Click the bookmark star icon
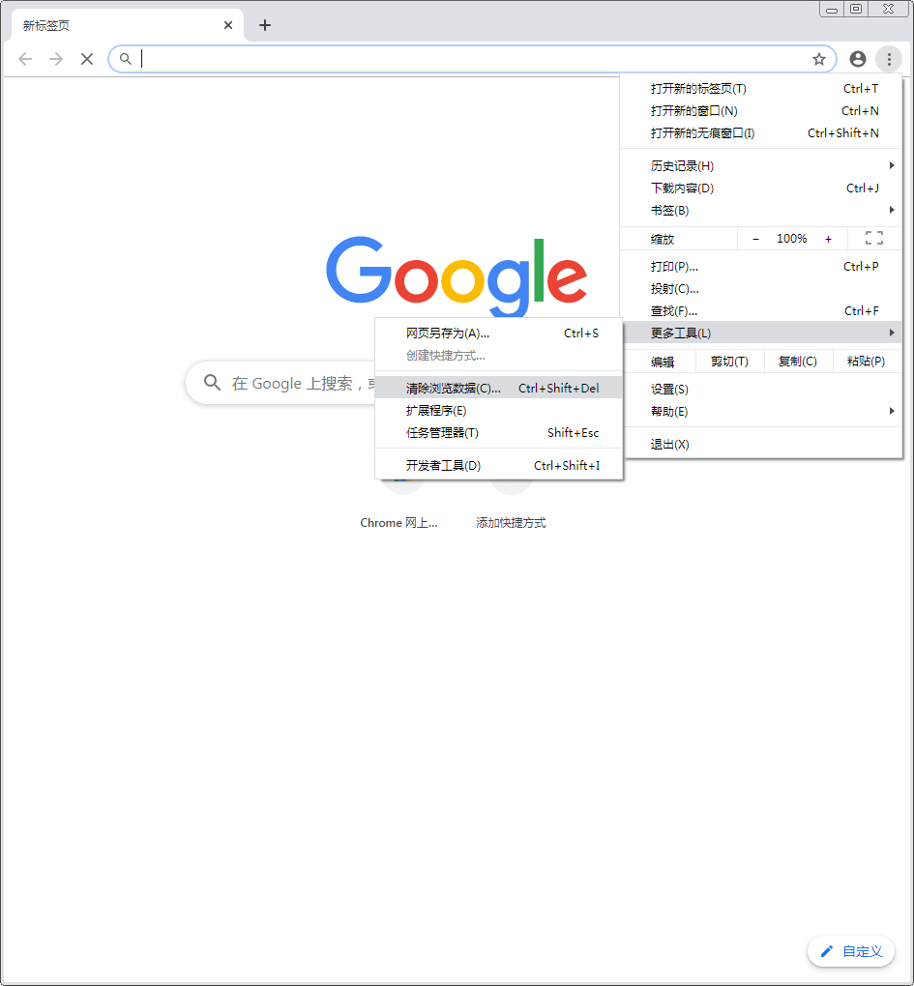The image size is (914, 986). point(819,59)
